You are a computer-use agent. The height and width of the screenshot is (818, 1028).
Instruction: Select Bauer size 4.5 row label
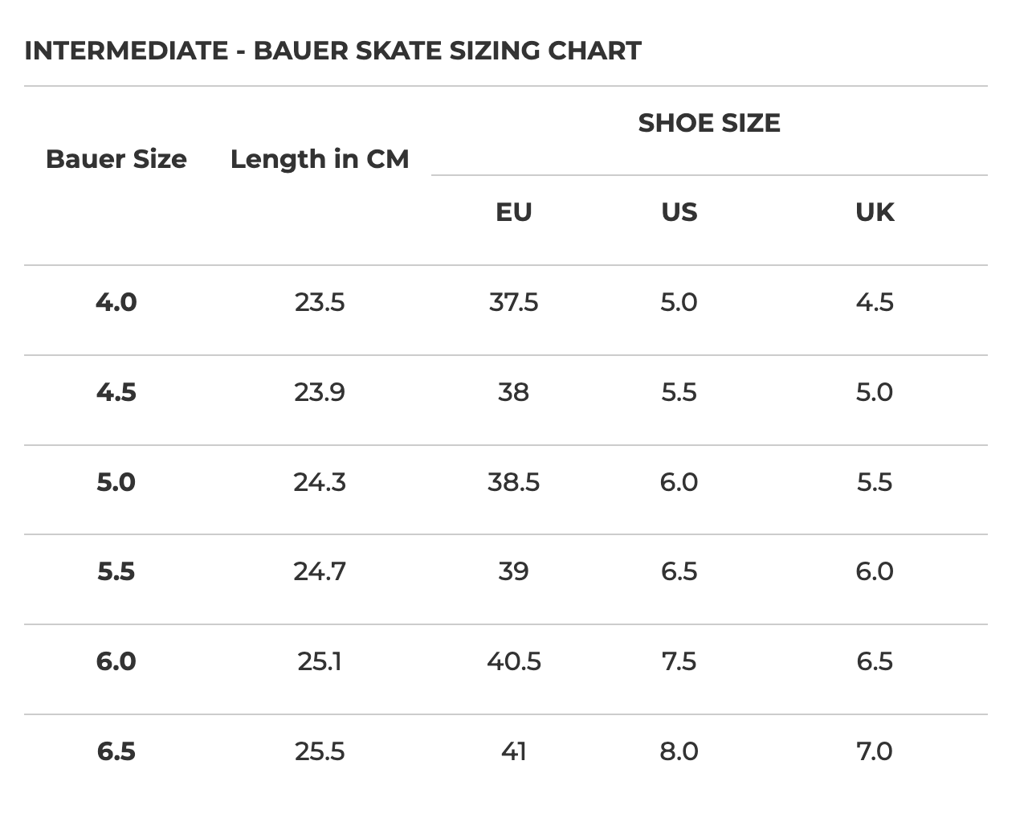click(116, 392)
